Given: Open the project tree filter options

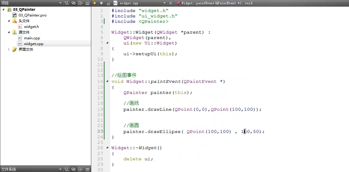Looking at the screenshot, I should (x=67, y=3).
